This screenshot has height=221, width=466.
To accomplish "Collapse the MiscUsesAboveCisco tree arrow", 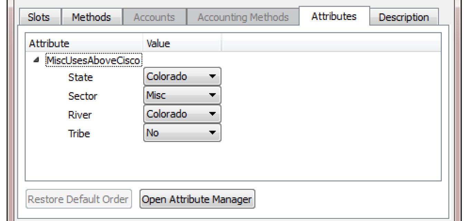I will point(36,61).
